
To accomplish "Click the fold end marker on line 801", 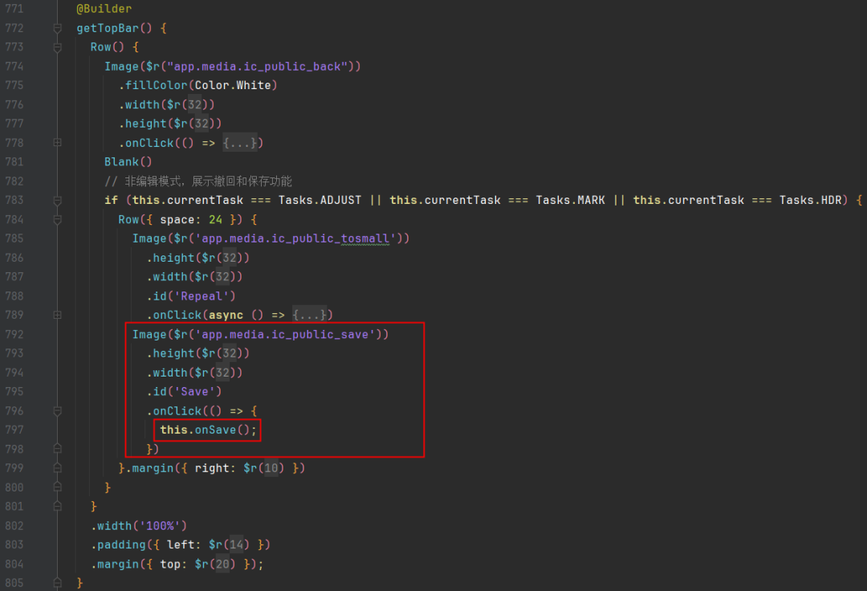I will (57, 506).
